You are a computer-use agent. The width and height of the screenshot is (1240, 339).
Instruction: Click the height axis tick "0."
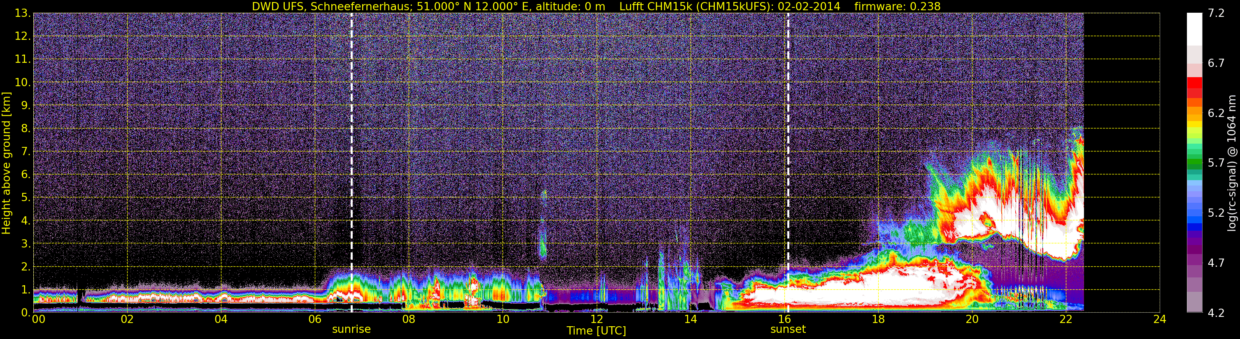point(25,312)
